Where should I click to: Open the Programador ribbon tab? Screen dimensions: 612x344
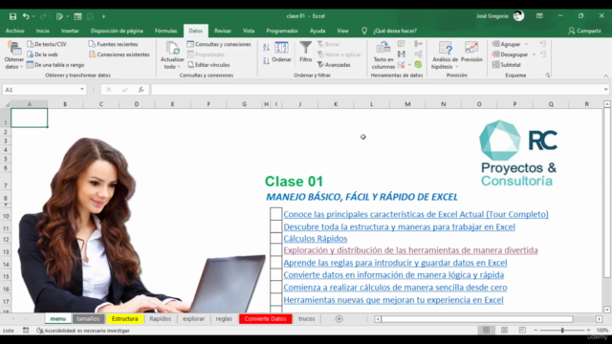click(282, 31)
